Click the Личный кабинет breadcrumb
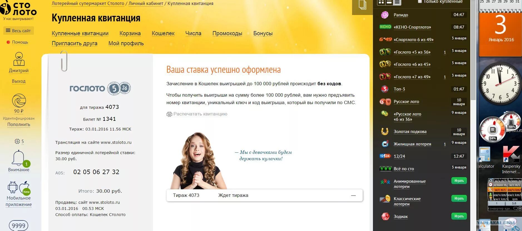Viewport: 522px width, 231px height. coord(146,3)
